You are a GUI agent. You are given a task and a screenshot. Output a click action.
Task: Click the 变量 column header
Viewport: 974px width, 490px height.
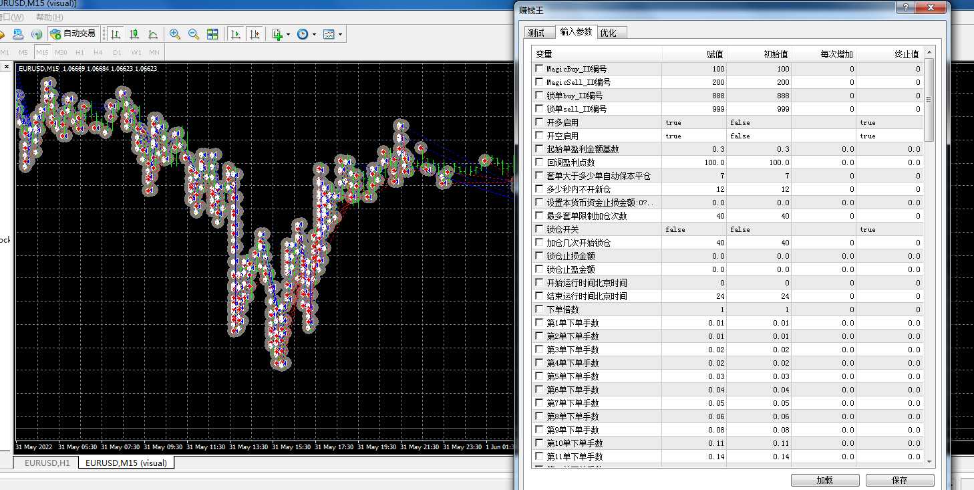[597, 54]
